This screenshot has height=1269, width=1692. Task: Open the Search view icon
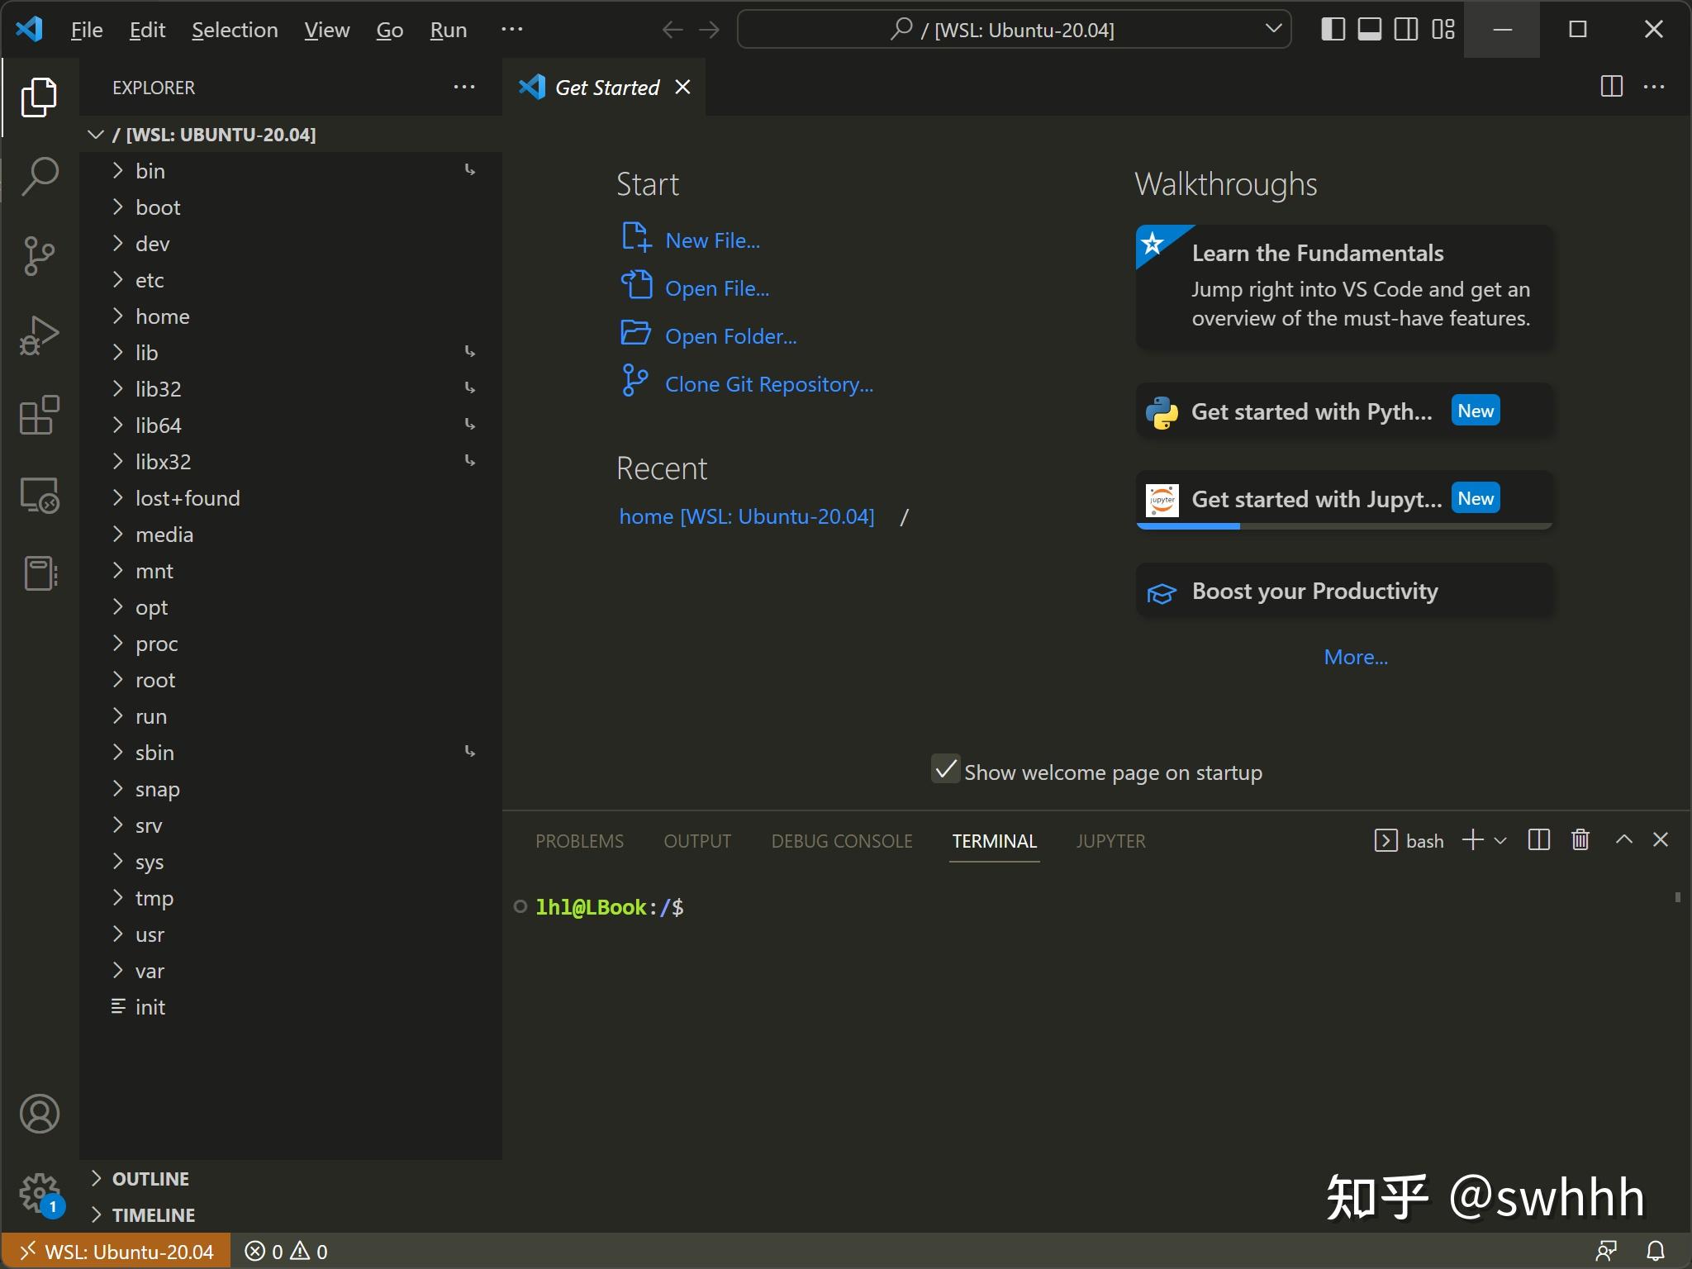[x=39, y=177]
